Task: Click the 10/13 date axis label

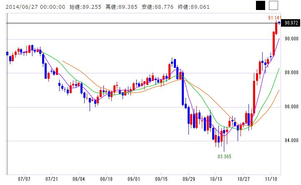Action: [216, 179]
